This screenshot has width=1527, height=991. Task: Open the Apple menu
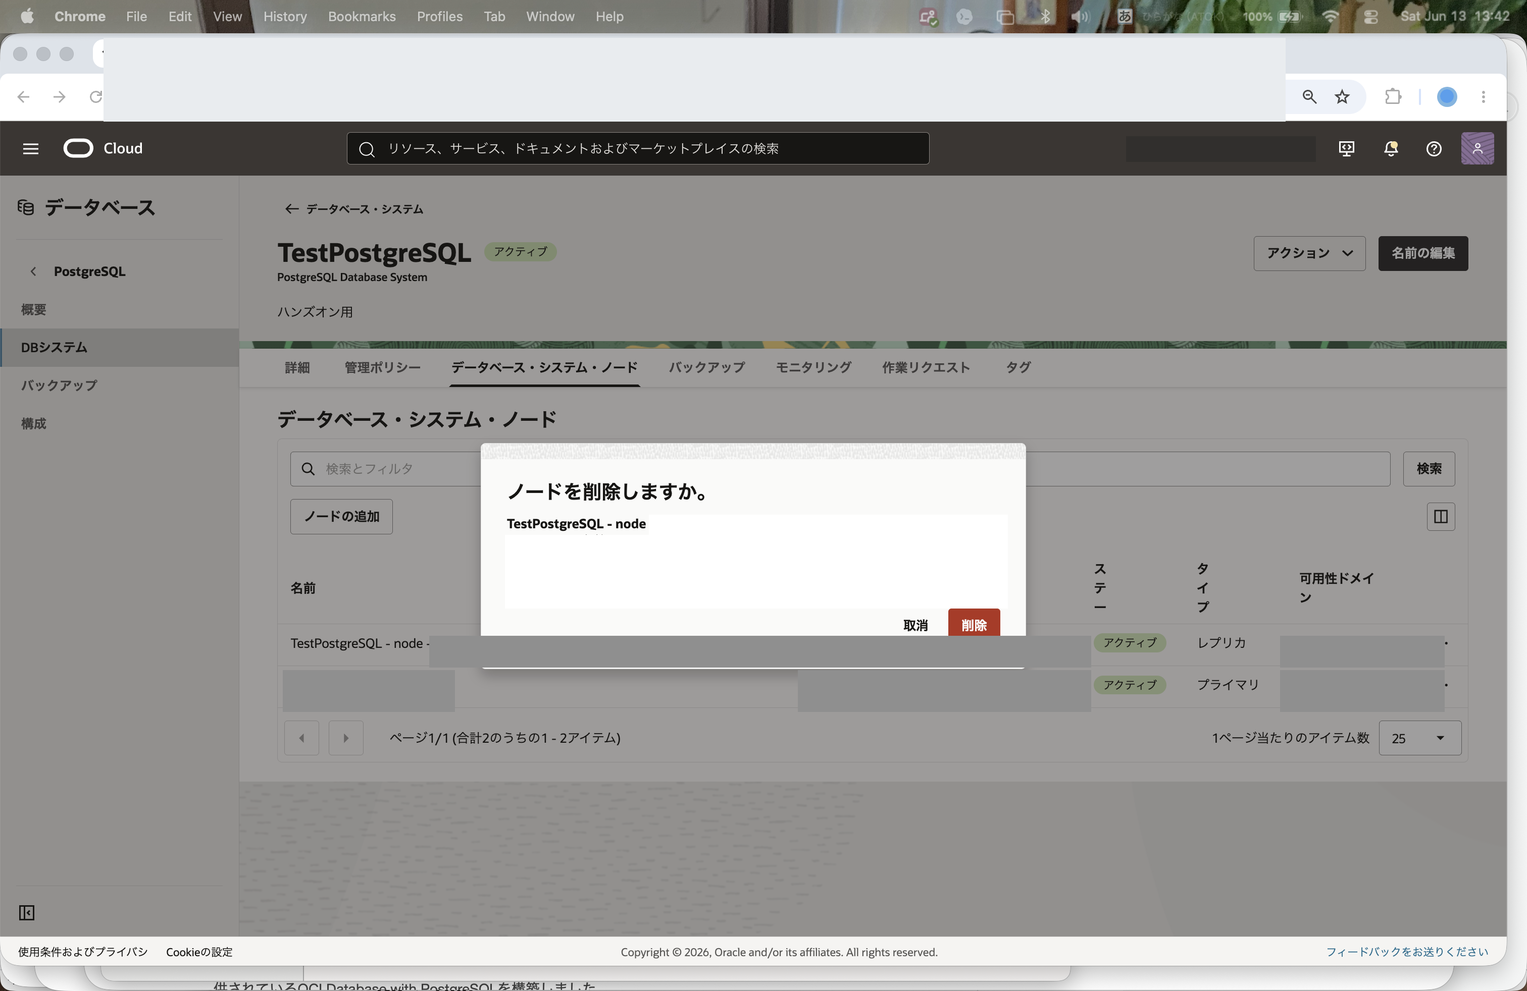point(27,16)
